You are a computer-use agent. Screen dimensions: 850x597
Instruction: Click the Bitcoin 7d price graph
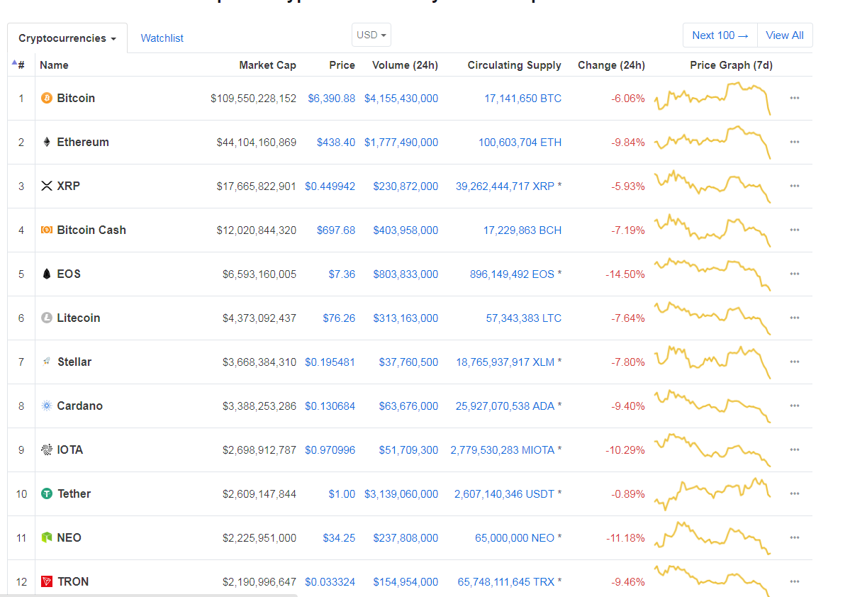712,98
